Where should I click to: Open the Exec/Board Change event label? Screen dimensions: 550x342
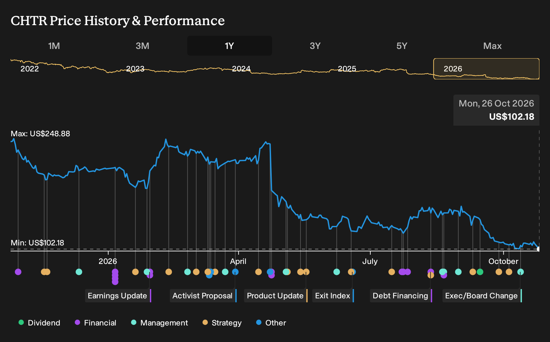coord(482,296)
